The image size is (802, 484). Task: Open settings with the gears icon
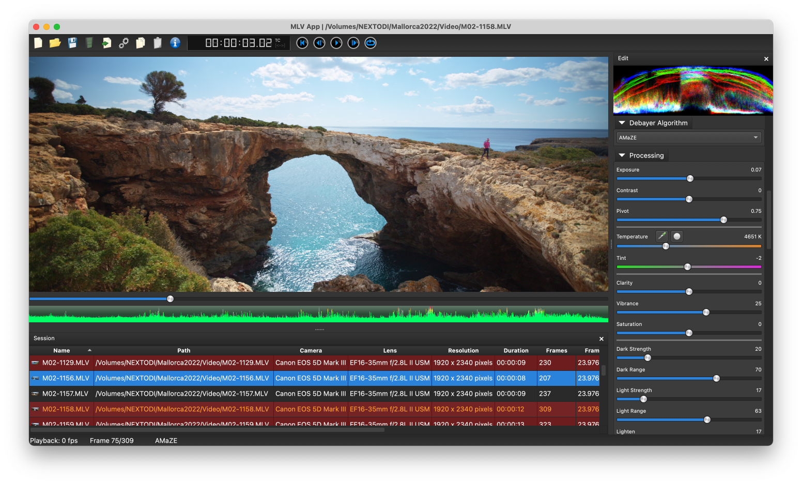[x=124, y=43]
